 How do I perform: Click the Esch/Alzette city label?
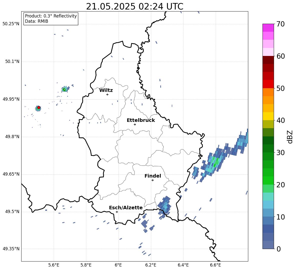pyautogui.click(x=126, y=208)
